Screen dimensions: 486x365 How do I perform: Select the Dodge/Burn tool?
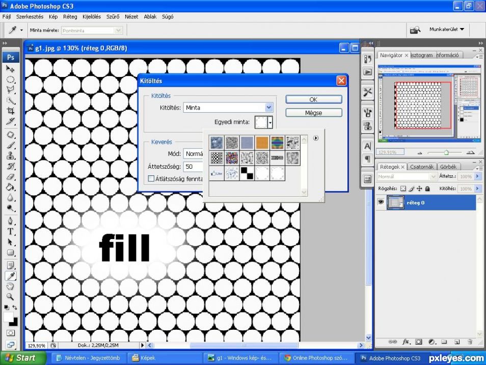click(11, 208)
